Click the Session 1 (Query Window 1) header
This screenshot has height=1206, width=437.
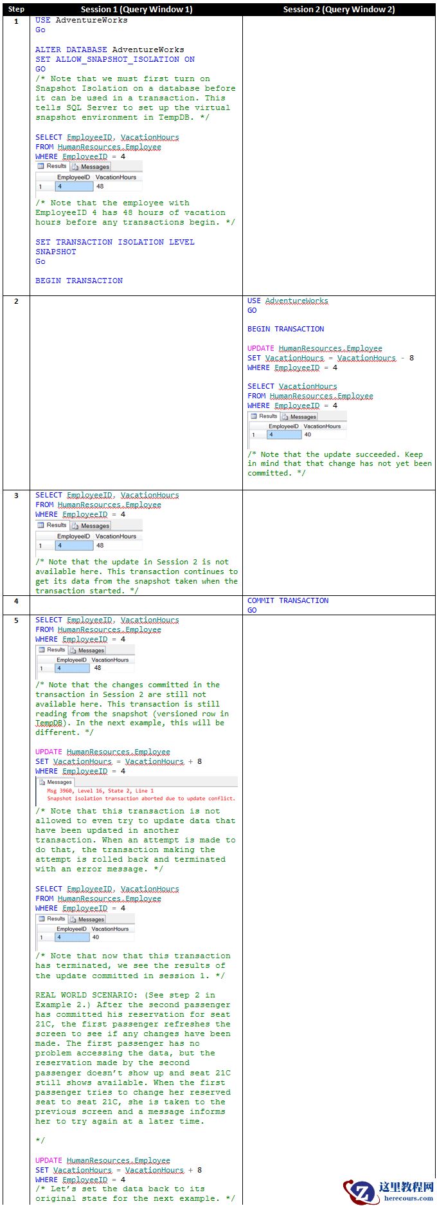(x=136, y=9)
